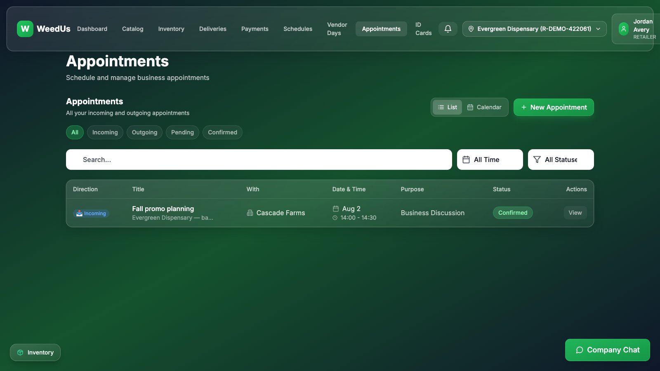Filter appointments by Pending
Screen dimensions: 660x371
pyautogui.click(x=182, y=132)
